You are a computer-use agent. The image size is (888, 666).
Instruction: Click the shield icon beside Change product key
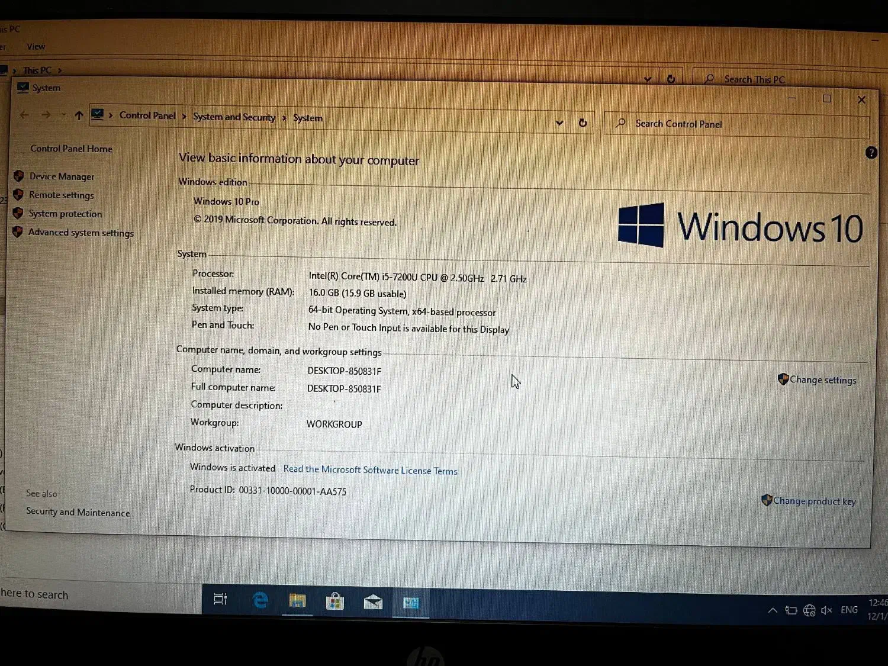(767, 500)
